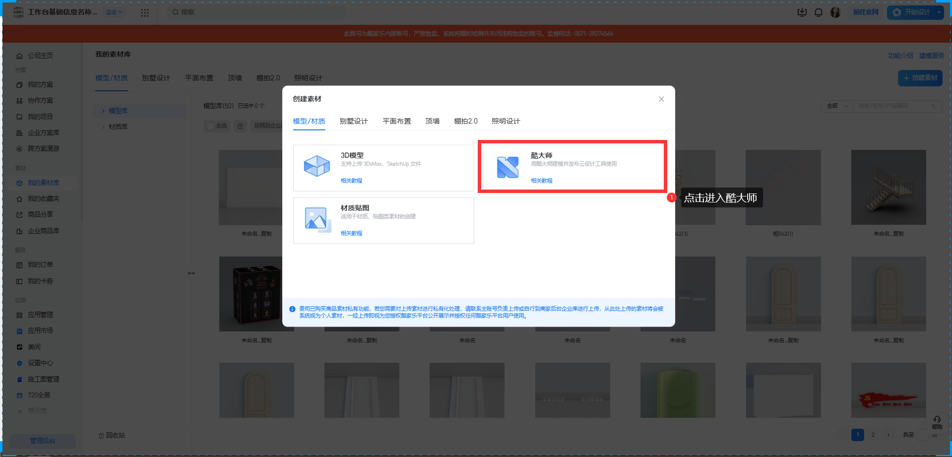Click the 协作方案 sidebar icon
This screenshot has height=457, width=952.
(19, 101)
